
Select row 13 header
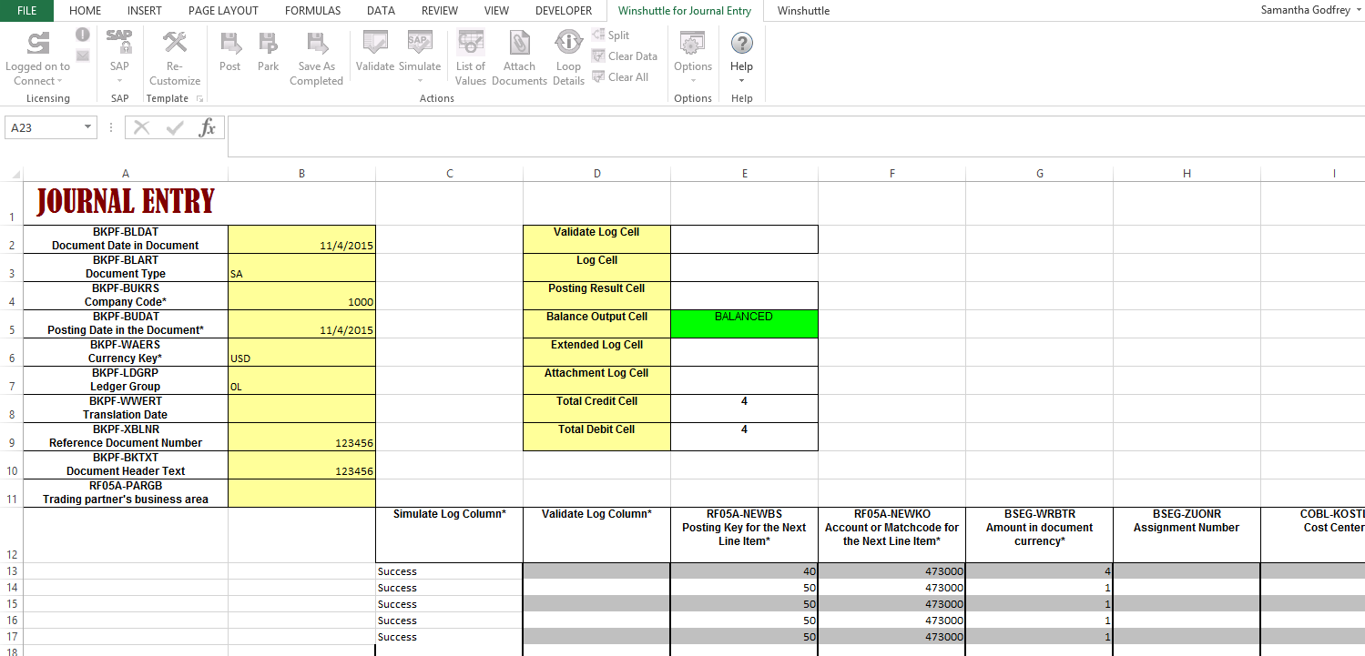pyautogui.click(x=11, y=571)
